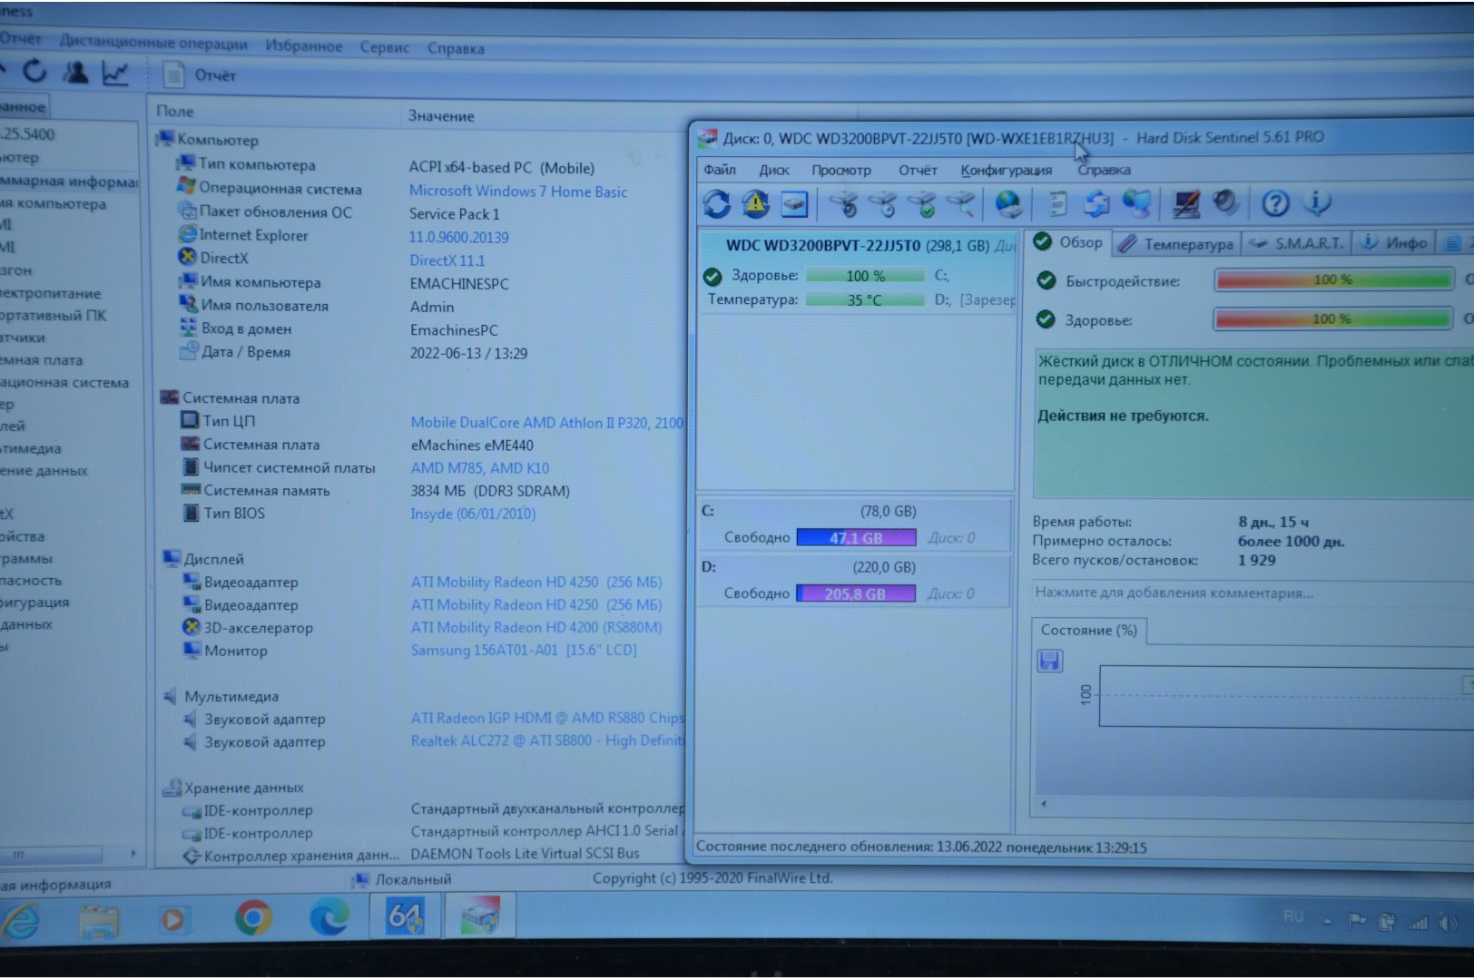Click the AIDA64 refresh arrow icon
Screen dimensions: 1474x980
(x=34, y=72)
